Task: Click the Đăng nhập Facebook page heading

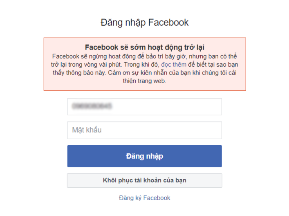Action: [x=145, y=22]
